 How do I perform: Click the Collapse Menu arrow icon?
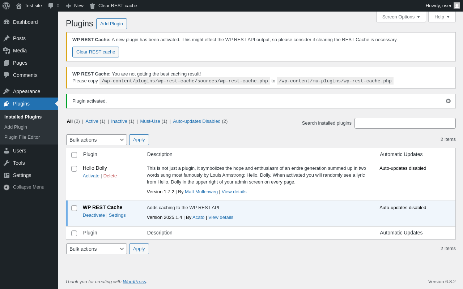[7, 187]
